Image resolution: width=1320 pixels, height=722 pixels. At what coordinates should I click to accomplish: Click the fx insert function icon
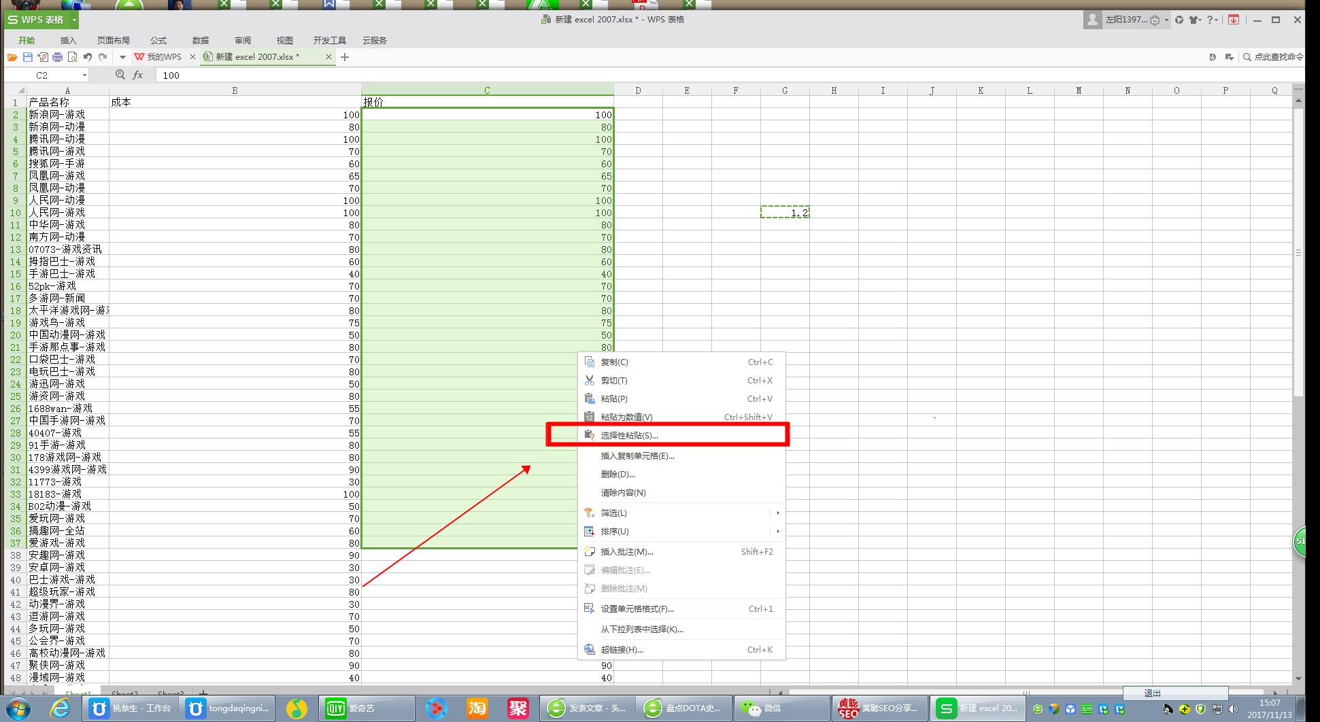(137, 75)
